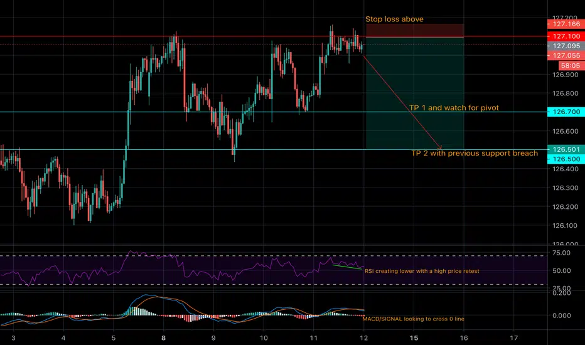Click the cyan 126.700 price label

(x=566, y=112)
